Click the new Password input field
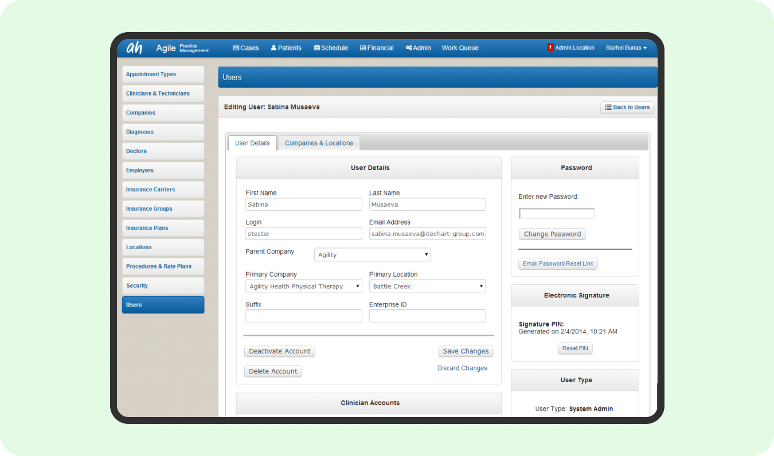 click(x=557, y=214)
